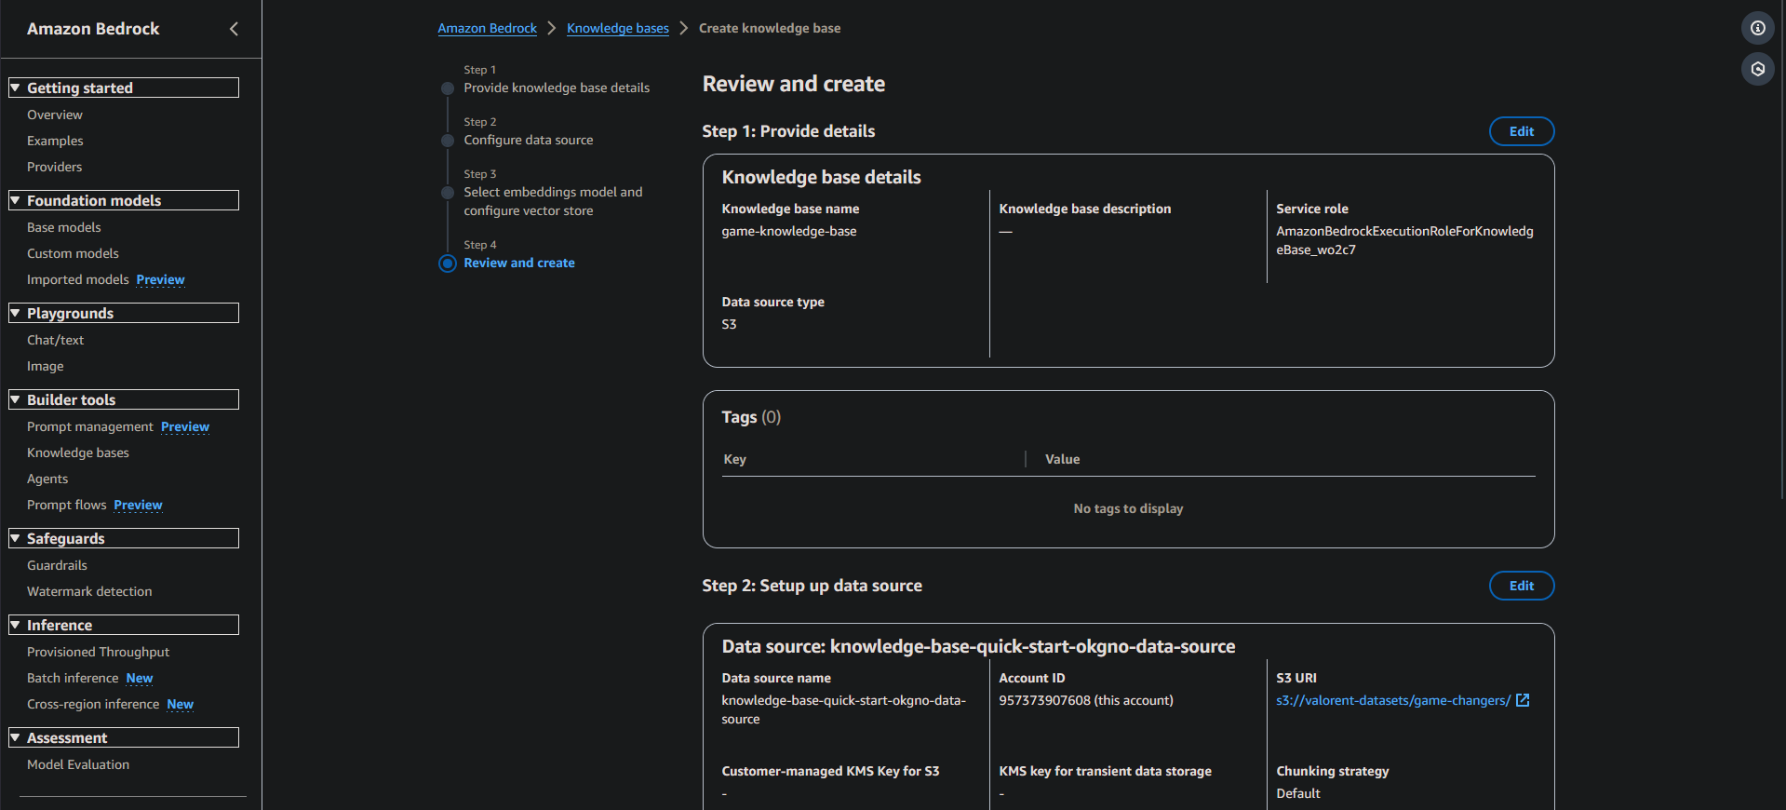Collapse the Inference section
The height and width of the screenshot is (810, 1786).
coord(124,625)
